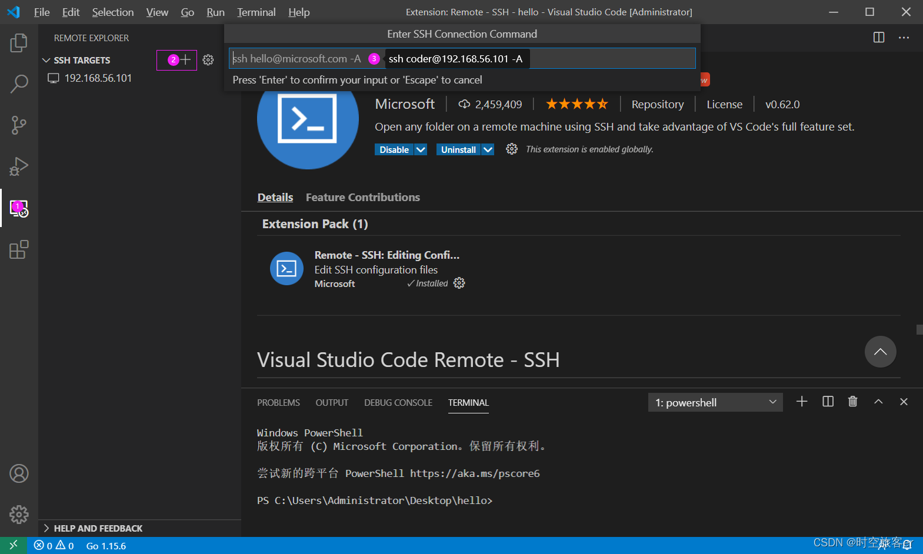923x554 pixels.
Task: Open extension manage gear beside Uninstall
Action: coord(512,149)
